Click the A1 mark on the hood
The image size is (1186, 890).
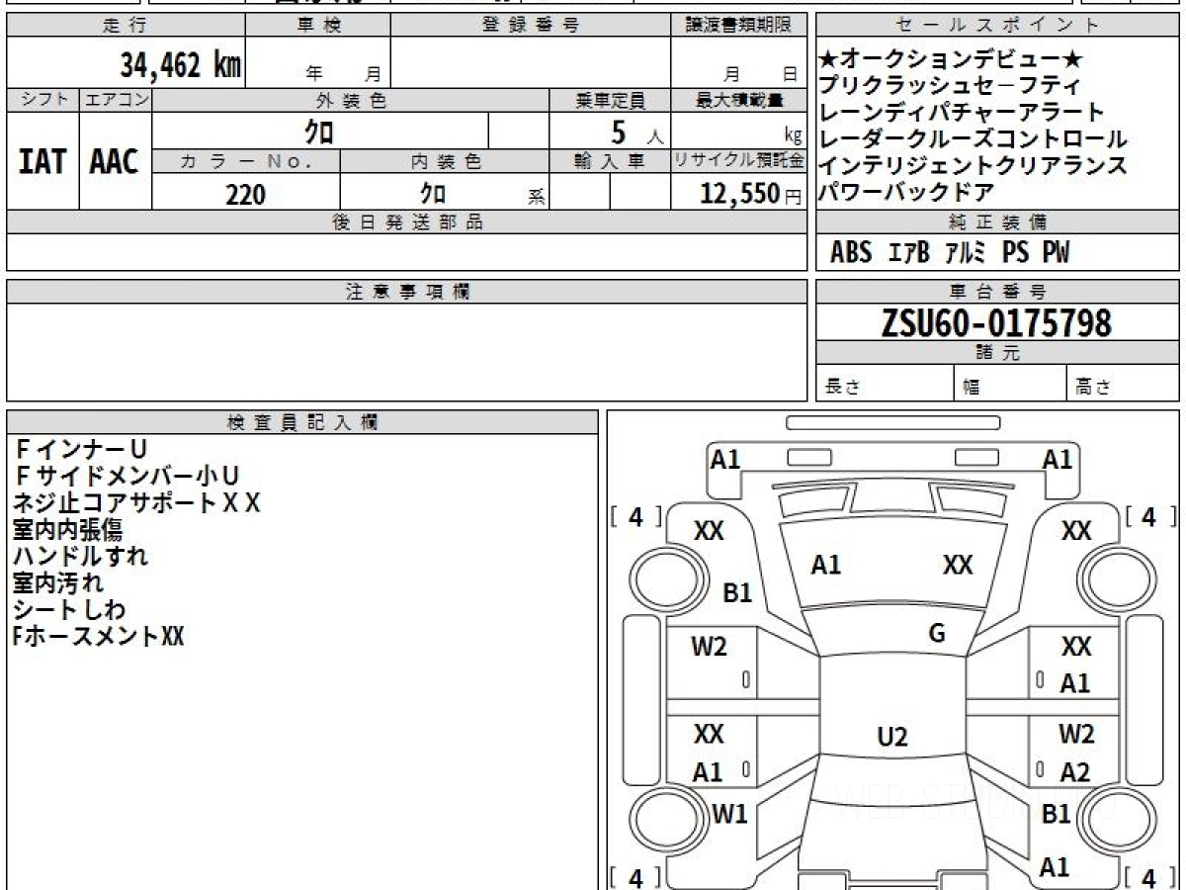coord(826,565)
